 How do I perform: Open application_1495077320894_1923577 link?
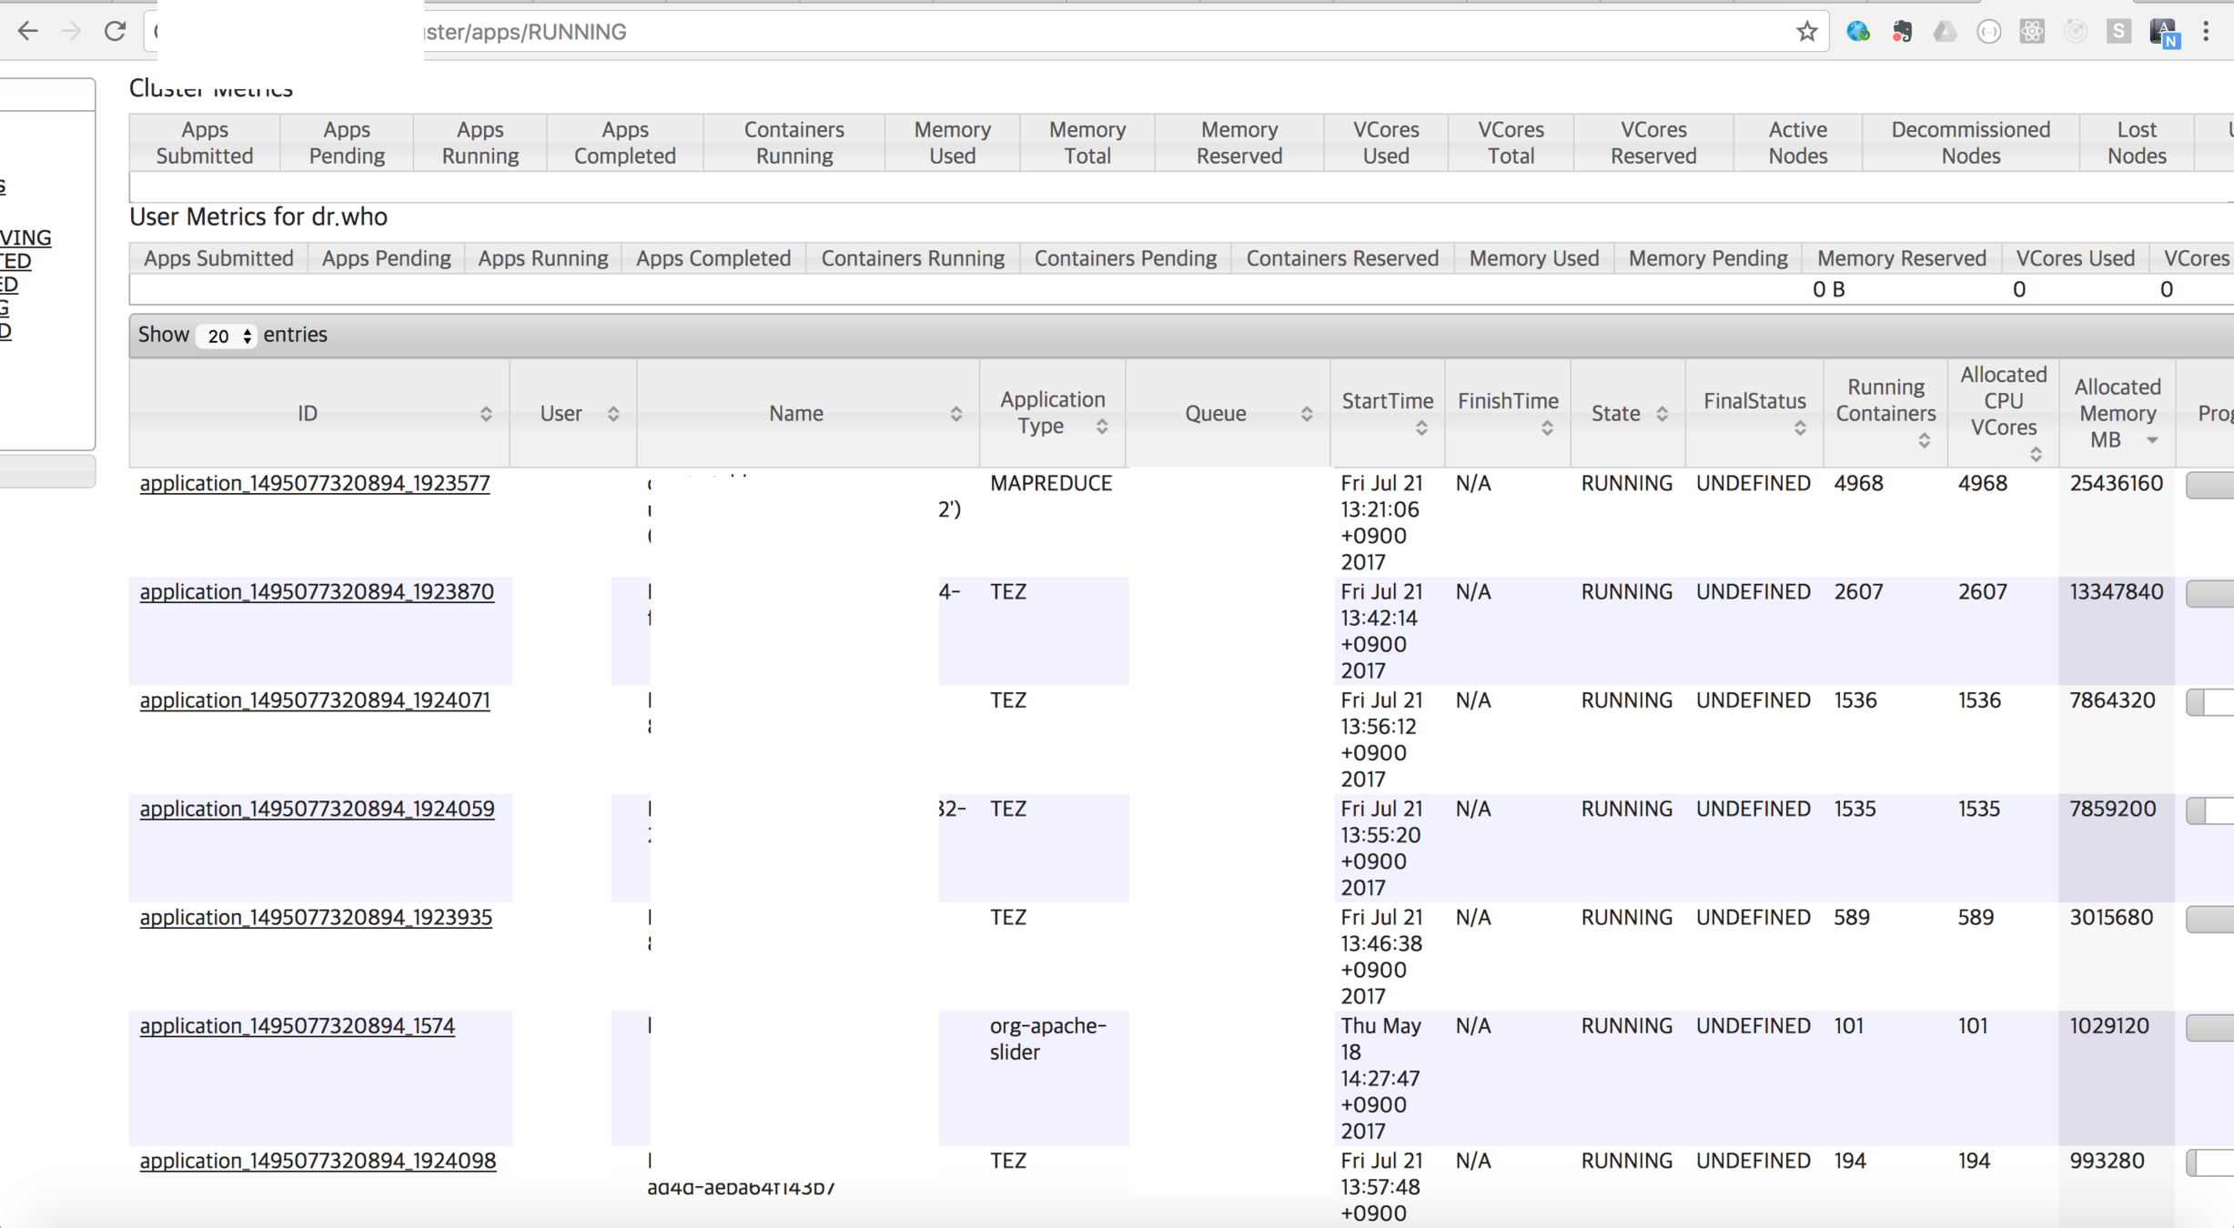(315, 484)
